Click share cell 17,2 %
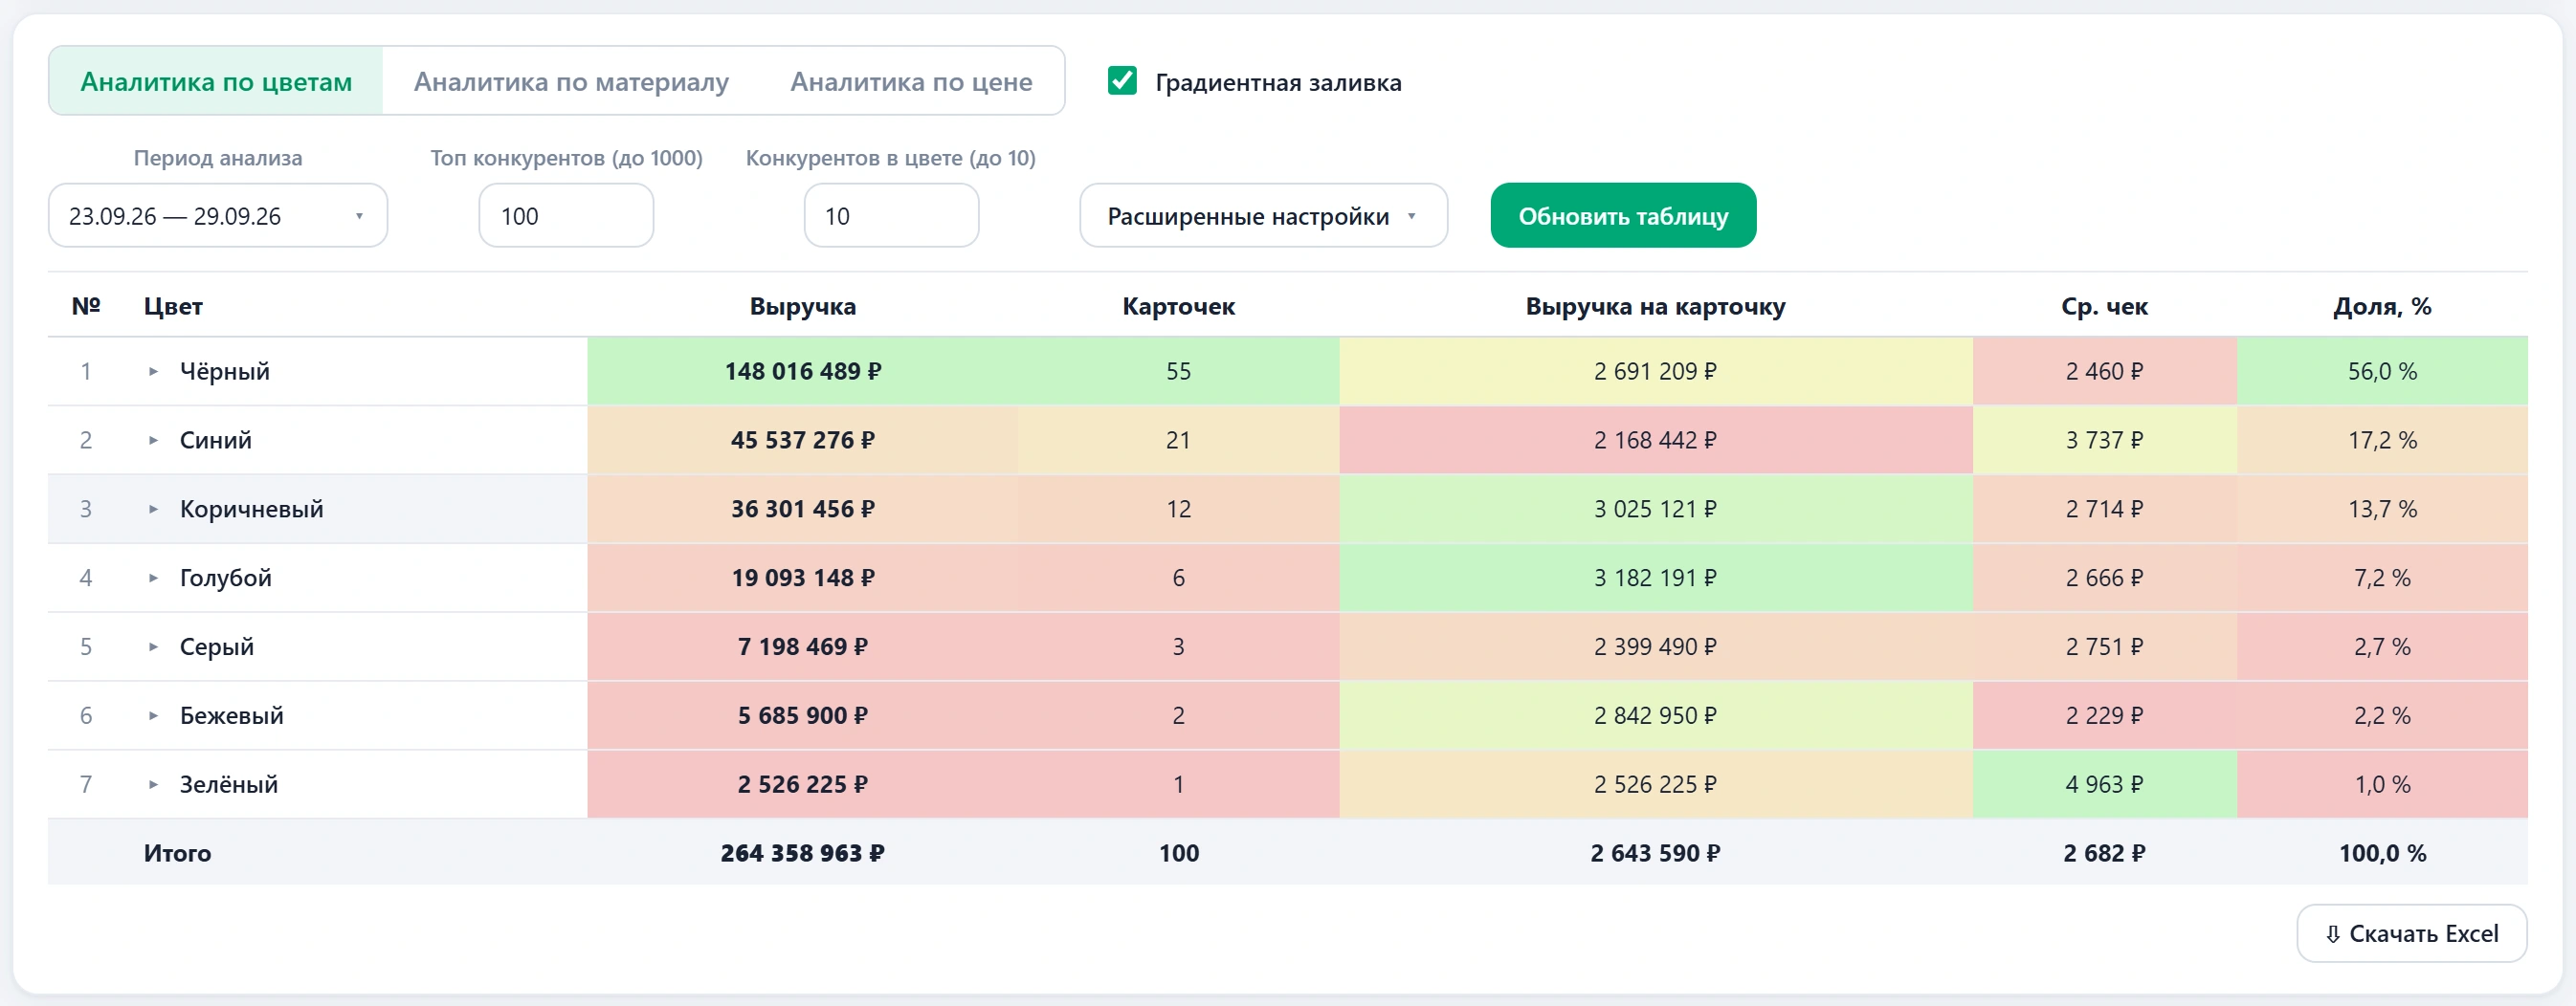 (x=2382, y=441)
